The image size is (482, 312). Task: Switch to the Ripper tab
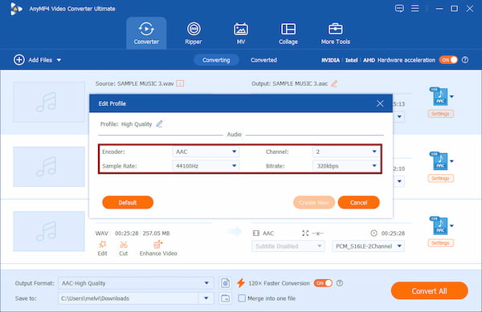[194, 33]
